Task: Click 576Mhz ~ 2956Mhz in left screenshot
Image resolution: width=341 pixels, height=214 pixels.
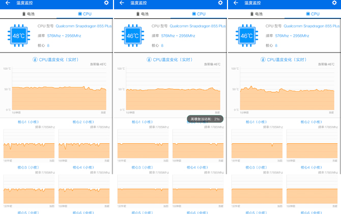Action: [x=64, y=36]
